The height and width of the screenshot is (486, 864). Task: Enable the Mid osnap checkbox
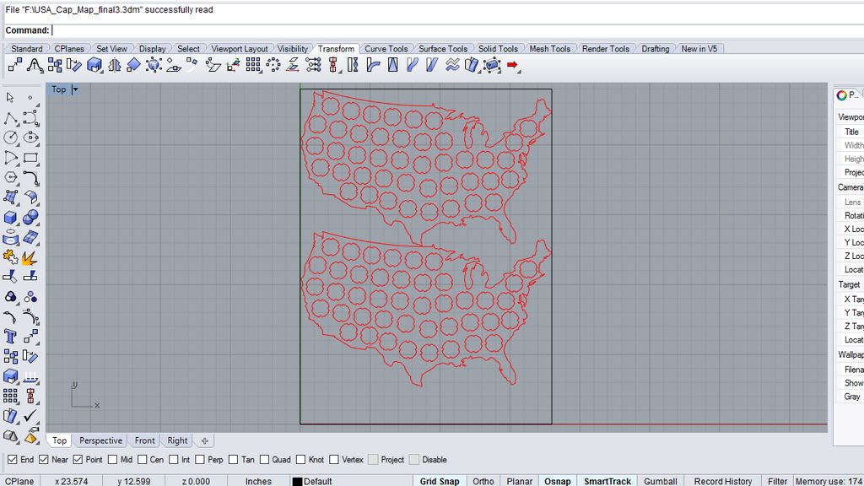tap(113, 460)
